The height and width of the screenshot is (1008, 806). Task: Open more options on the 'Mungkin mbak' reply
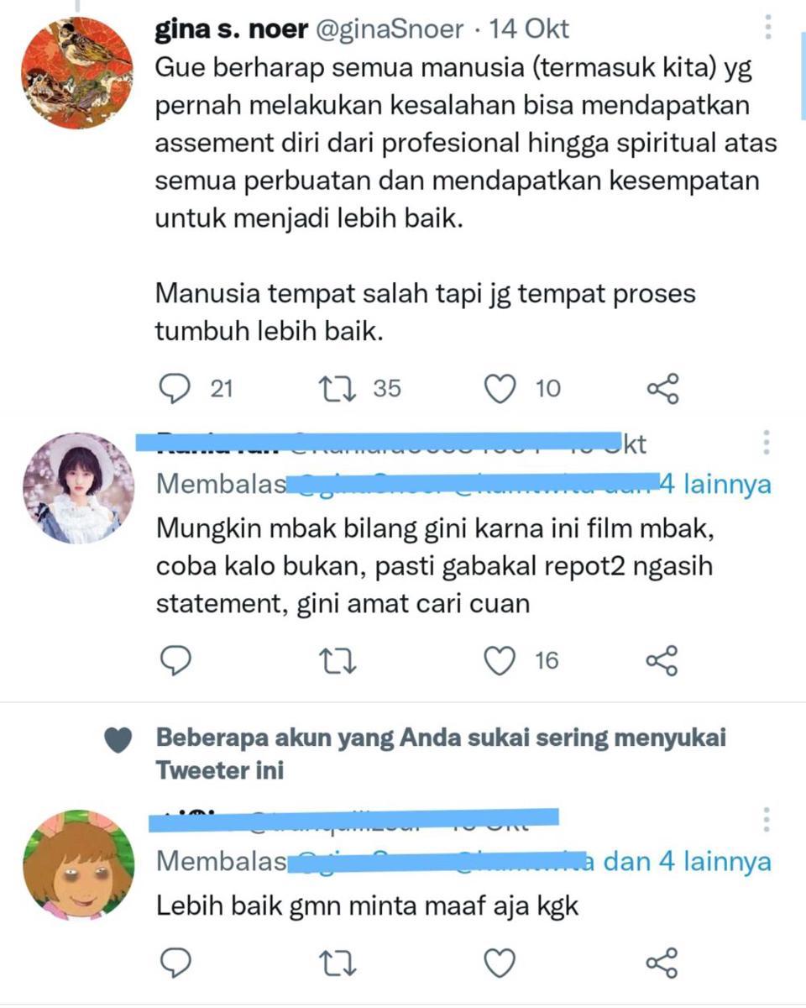tap(767, 443)
